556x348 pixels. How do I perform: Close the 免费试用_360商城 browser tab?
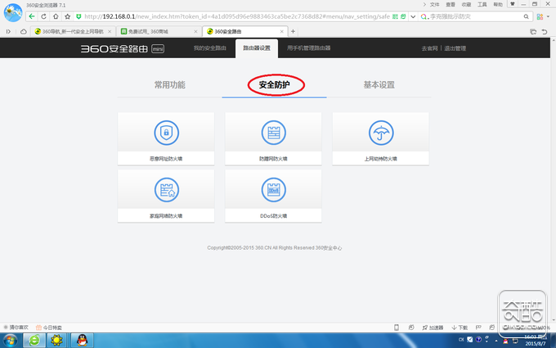[x=195, y=32]
